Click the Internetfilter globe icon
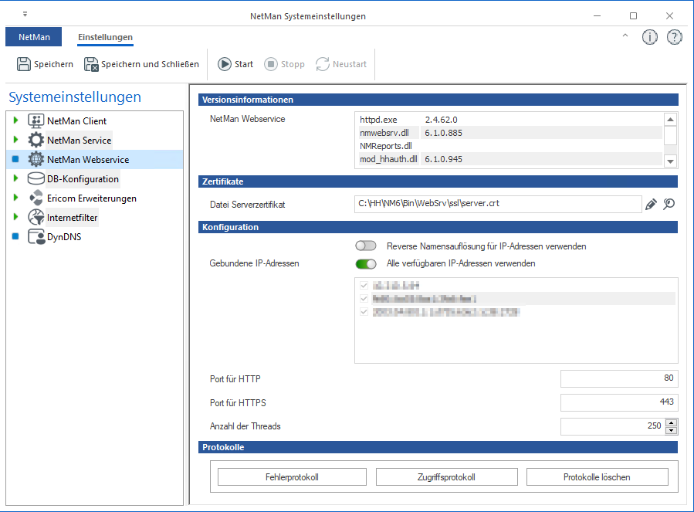Image resolution: width=694 pixels, height=512 pixels. 34,217
